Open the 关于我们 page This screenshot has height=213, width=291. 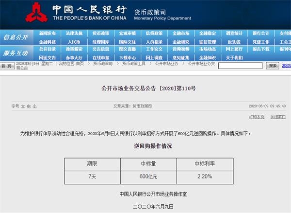(x=234, y=58)
